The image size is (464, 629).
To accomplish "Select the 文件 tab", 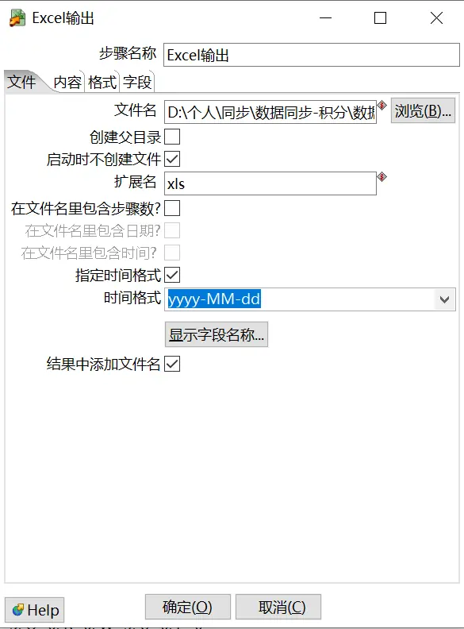I will (x=22, y=82).
